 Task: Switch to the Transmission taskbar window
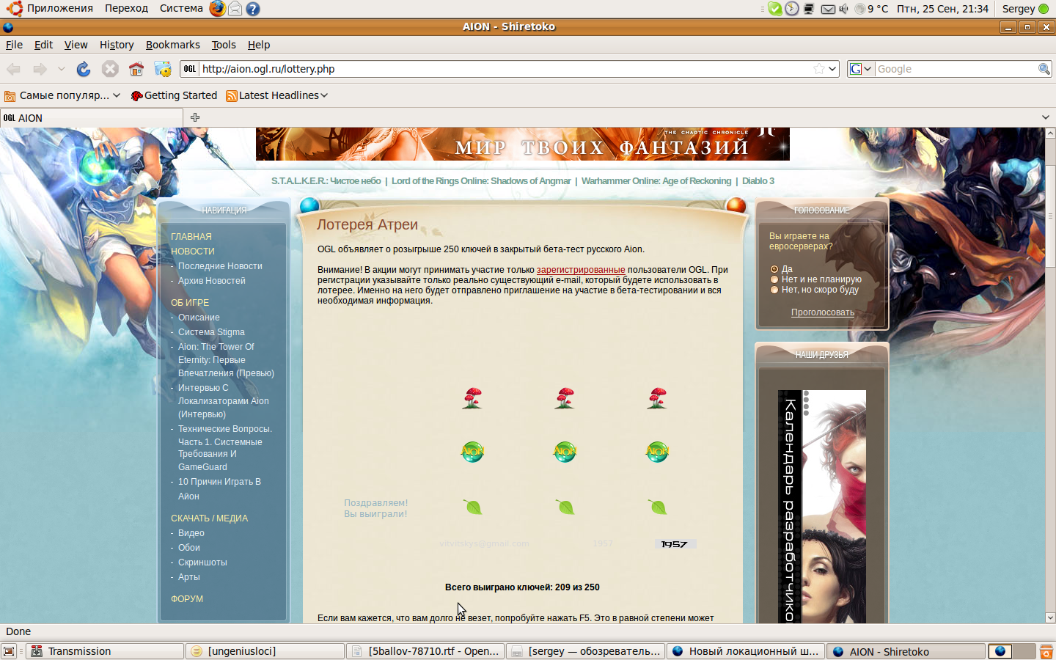point(105,651)
